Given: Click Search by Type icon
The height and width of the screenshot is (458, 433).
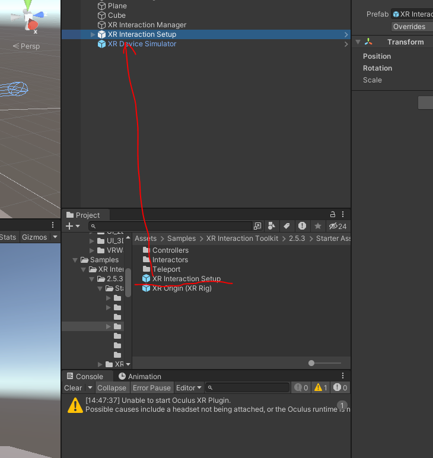Looking at the screenshot, I should click(272, 226).
